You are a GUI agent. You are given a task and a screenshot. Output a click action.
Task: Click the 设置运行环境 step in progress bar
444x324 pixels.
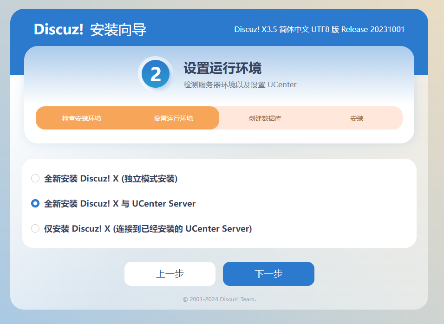coord(173,118)
